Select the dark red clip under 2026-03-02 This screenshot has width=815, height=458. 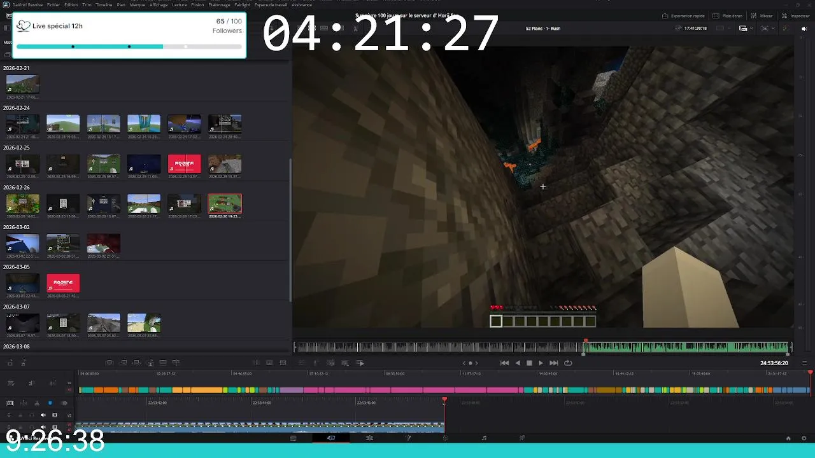coord(103,243)
